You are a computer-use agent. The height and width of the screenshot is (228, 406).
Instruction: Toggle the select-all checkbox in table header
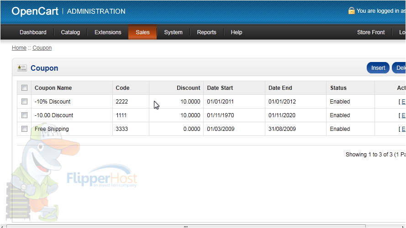click(x=24, y=88)
